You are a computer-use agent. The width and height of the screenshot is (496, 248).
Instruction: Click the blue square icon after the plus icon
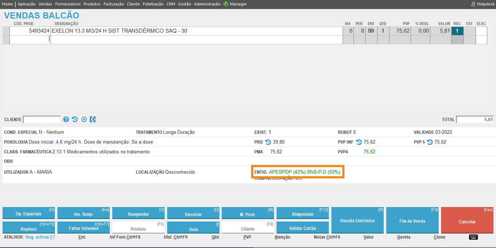tap(93, 119)
